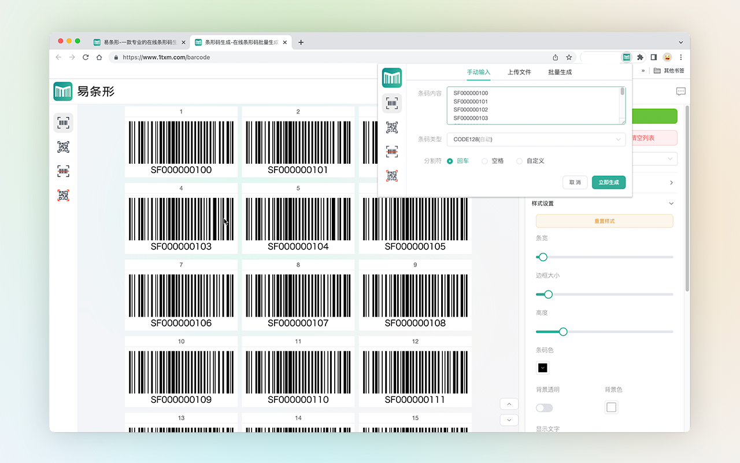Image resolution: width=740 pixels, height=463 pixels.
Task: Open the Chrome extensions puzzle icon
Action: tap(640, 57)
